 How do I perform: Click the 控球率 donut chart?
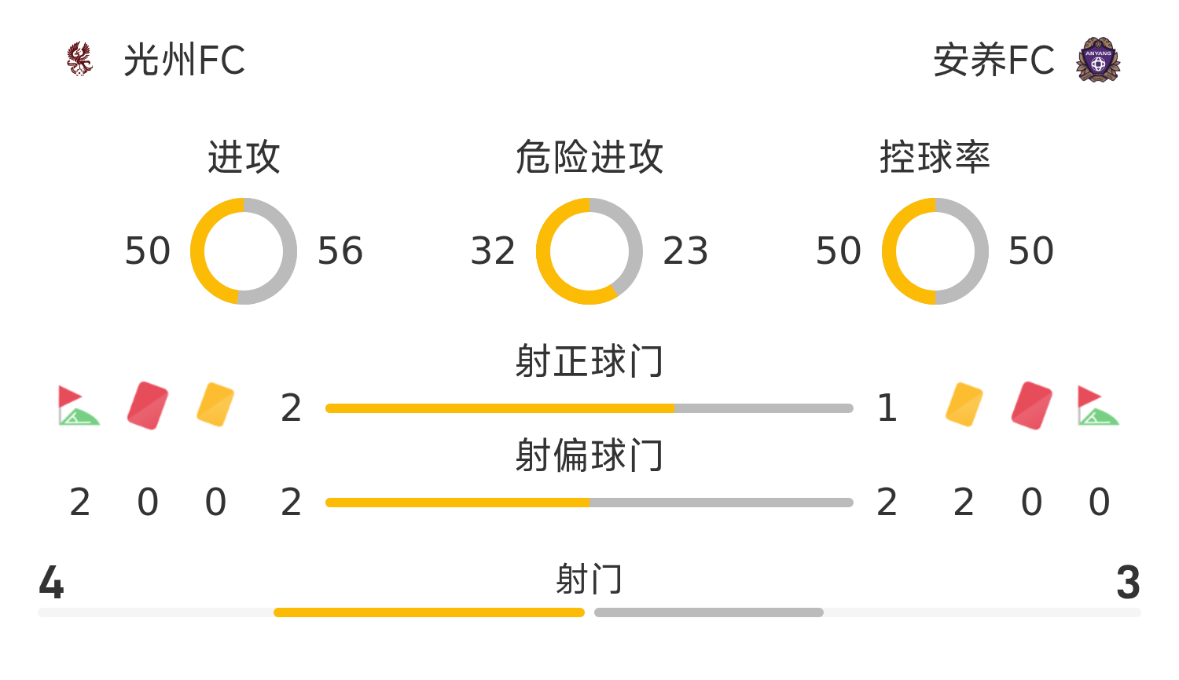tap(935, 251)
